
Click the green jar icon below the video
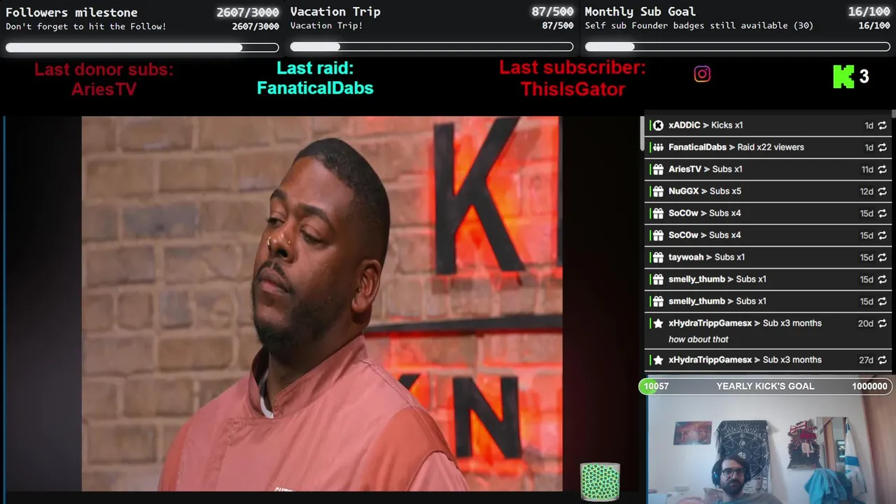[x=600, y=482]
